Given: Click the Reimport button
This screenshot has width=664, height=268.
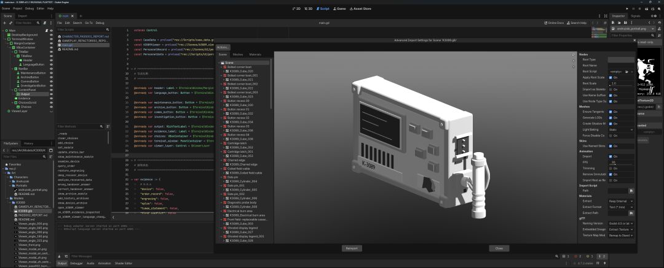Looking at the screenshot, I should [x=352, y=248].
